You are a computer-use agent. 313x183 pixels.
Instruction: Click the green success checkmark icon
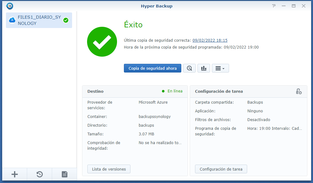(x=102, y=41)
